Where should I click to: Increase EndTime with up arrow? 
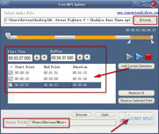[x=80, y=57]
